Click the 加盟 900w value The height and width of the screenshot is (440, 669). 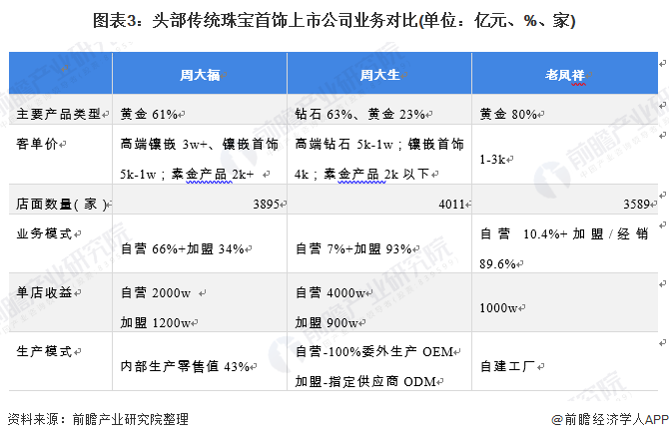pyautogui.click(x=327, y=322)
